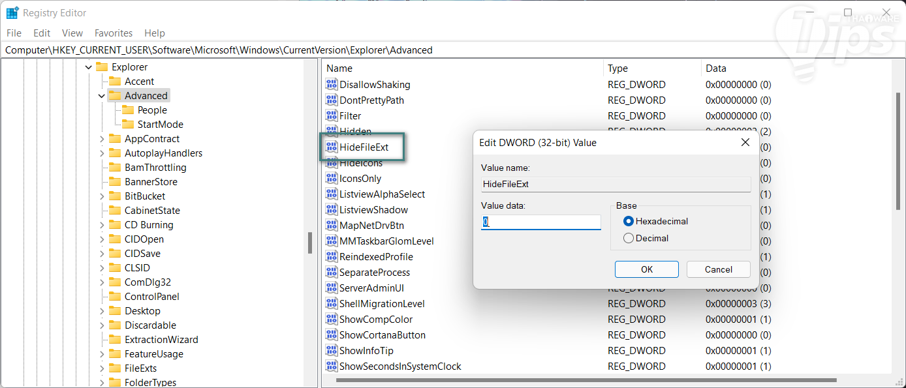The width and height of the screenshot is (906, 388).
Task: Click the Value data input field
Action: tap(540, 222)
